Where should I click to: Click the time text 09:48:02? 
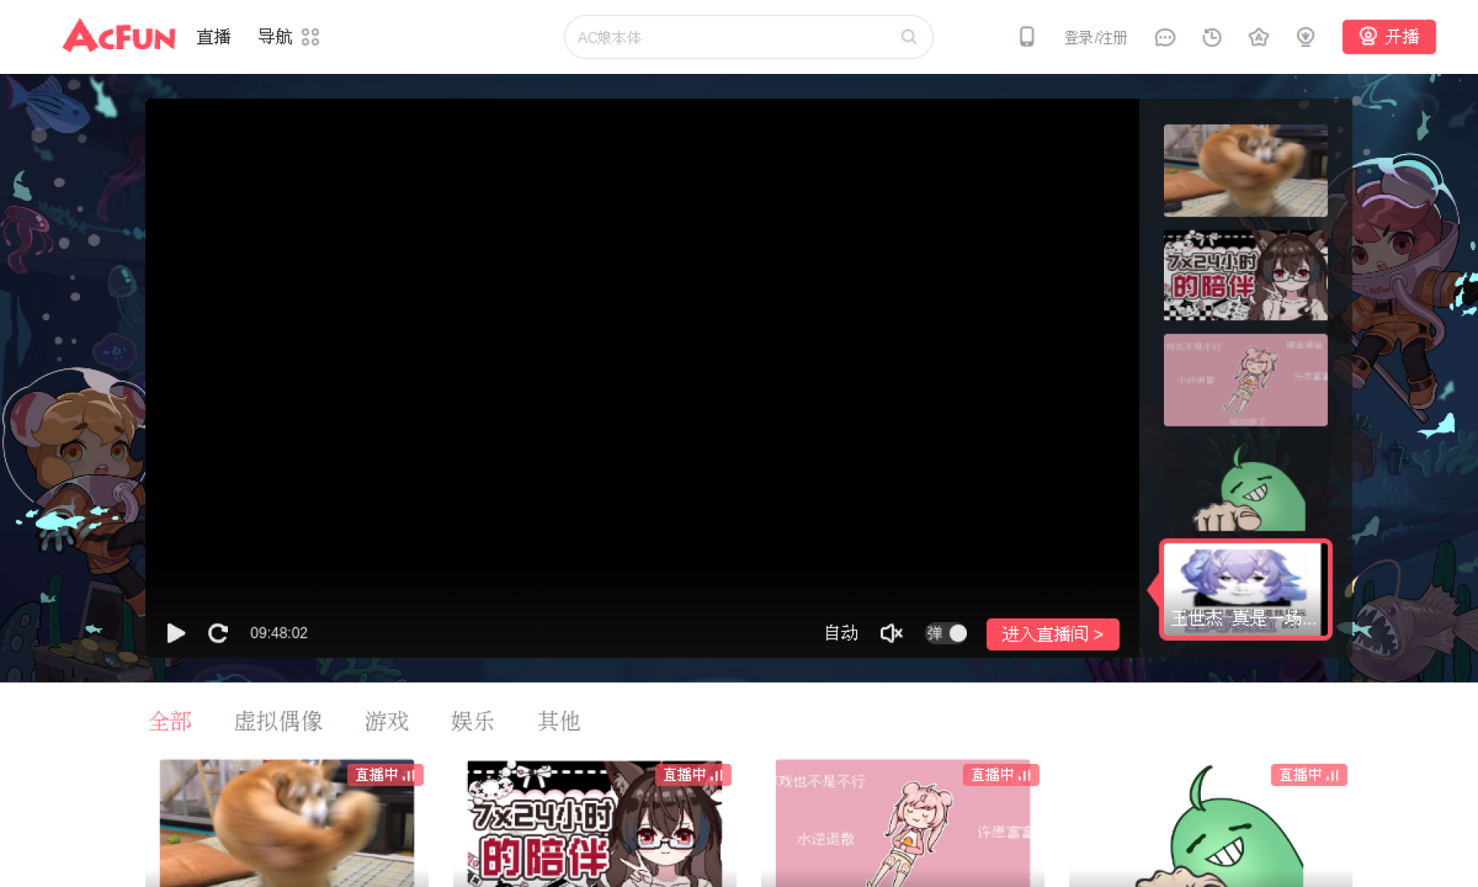point(279,633)
